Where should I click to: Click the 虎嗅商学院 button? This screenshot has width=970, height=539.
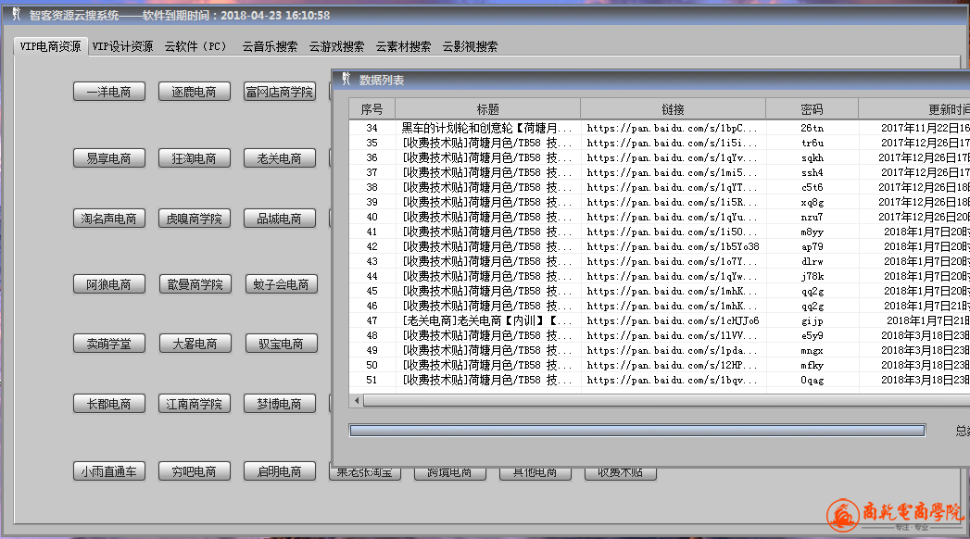[195, 219]
